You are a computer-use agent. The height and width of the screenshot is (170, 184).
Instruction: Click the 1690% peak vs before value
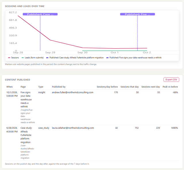click(x=175, y=128)
